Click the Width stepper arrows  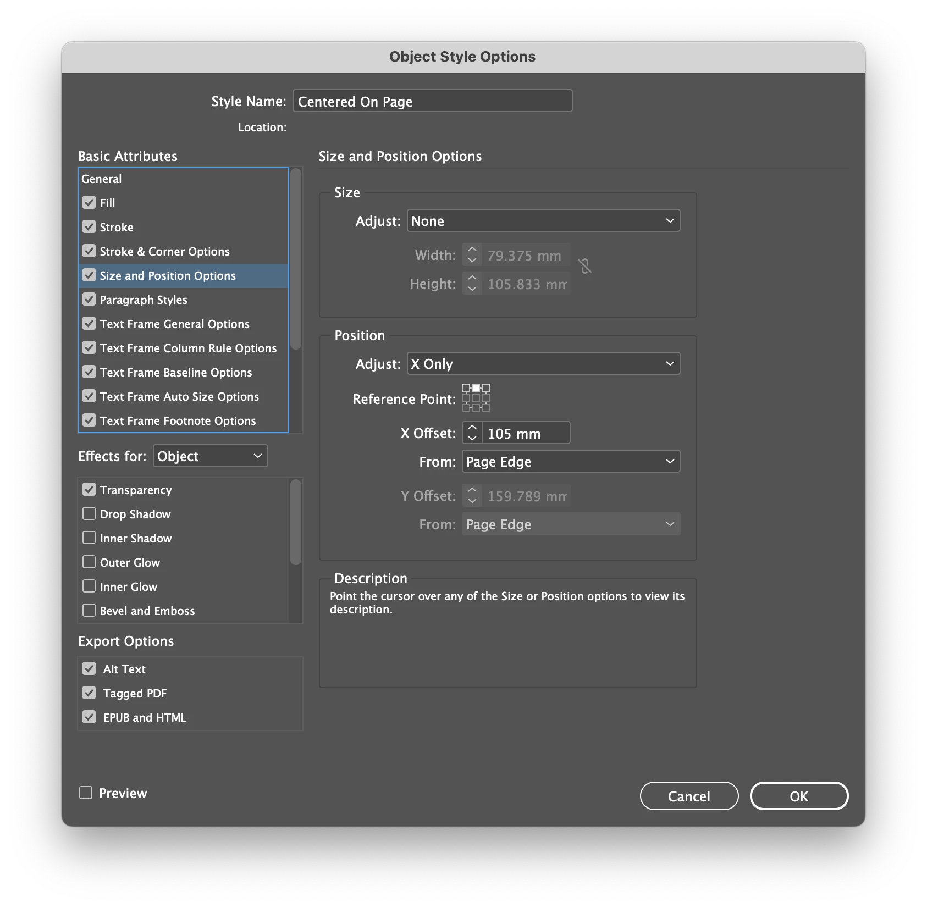pos(472,255)
